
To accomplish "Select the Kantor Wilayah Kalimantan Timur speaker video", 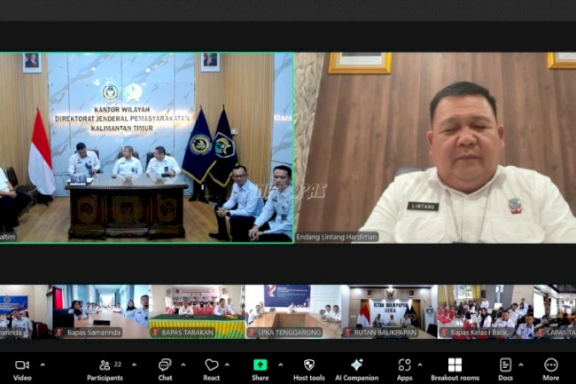I will point(146,147).
